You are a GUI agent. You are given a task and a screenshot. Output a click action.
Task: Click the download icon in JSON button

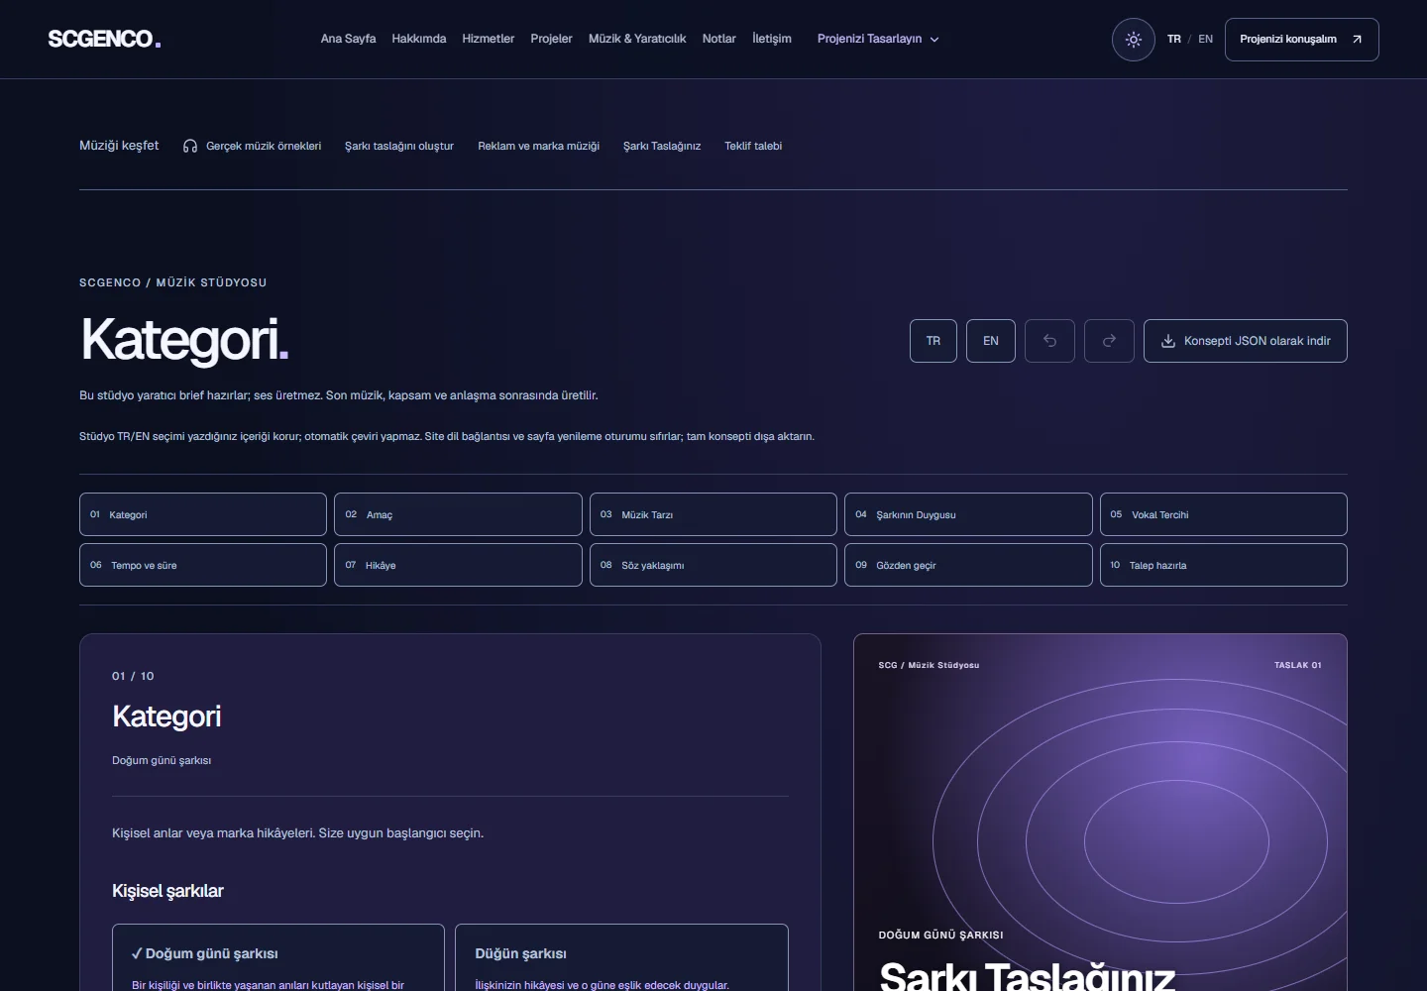[x=1168, y=341]
